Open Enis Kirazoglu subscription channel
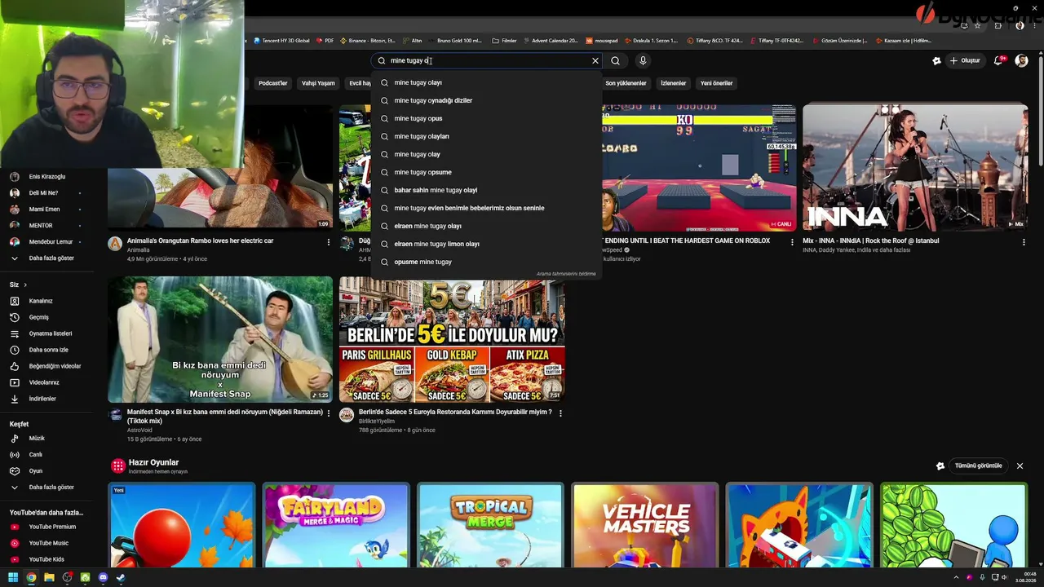Viewport: 1044px width, 587px height. click(46, 177)
